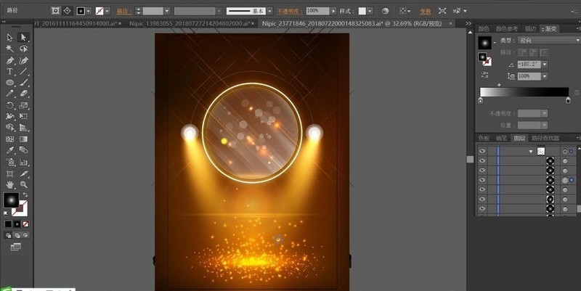Select the Hand tool
Screen dimensions: 581x291
coord(10,184)
